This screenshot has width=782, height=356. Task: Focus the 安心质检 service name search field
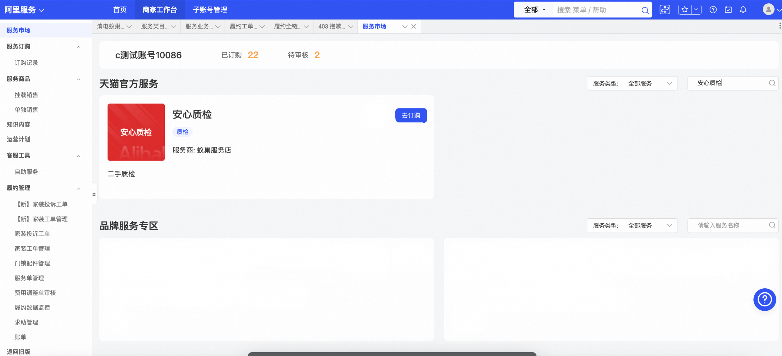pos(733,83)
